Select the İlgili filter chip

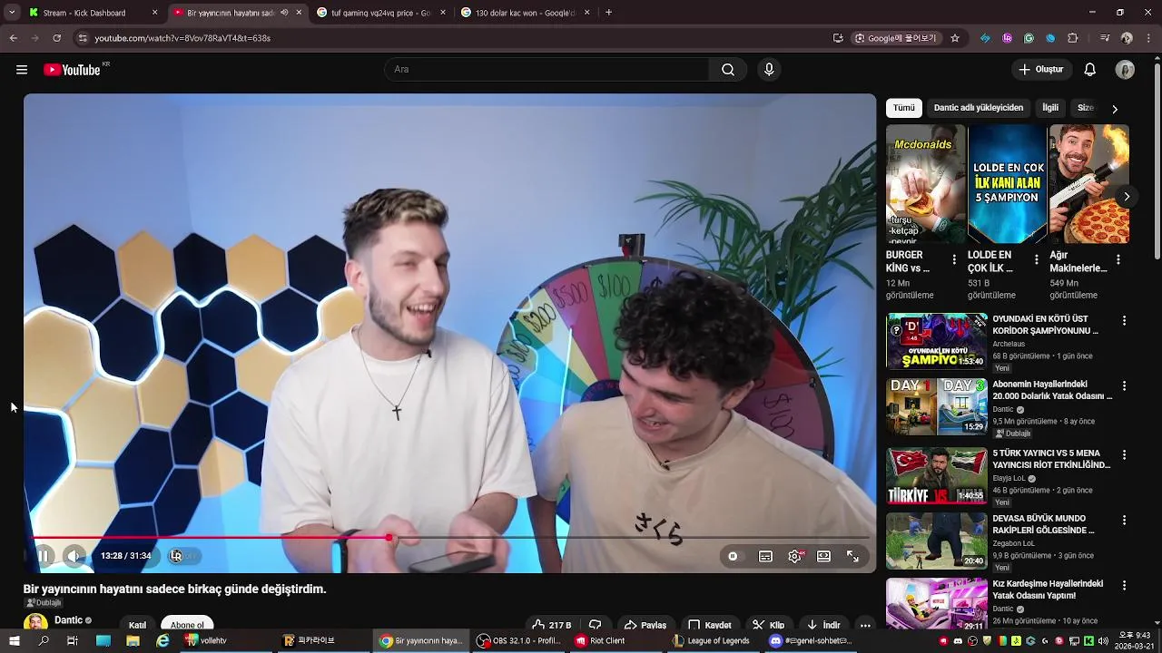(1050, 108)
